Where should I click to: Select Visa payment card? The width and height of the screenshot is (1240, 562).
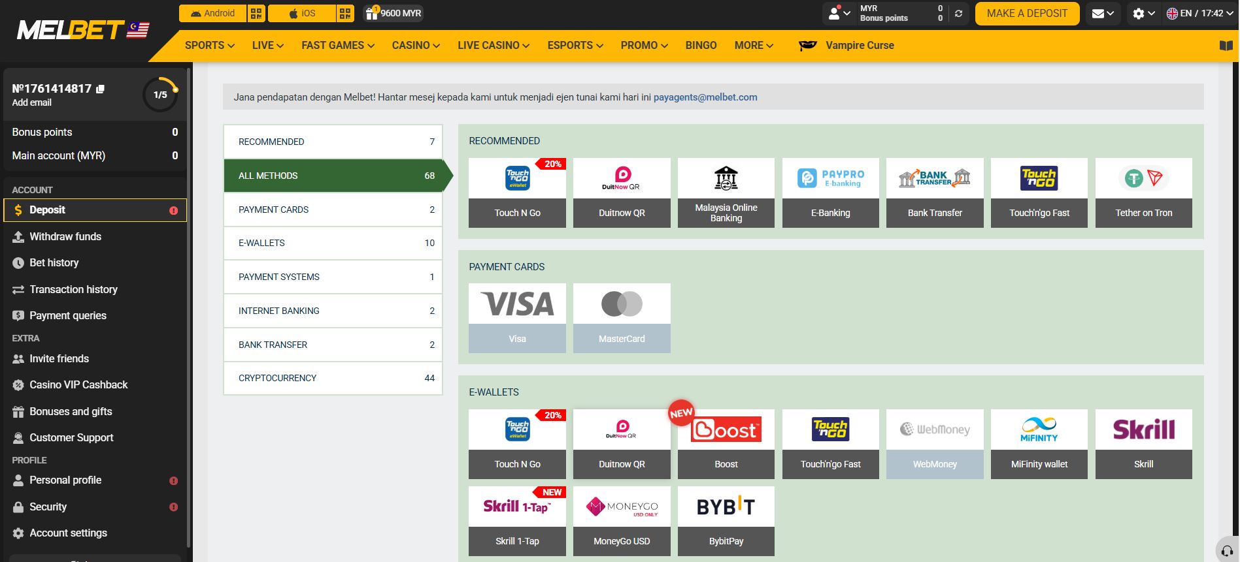point(517,318)
